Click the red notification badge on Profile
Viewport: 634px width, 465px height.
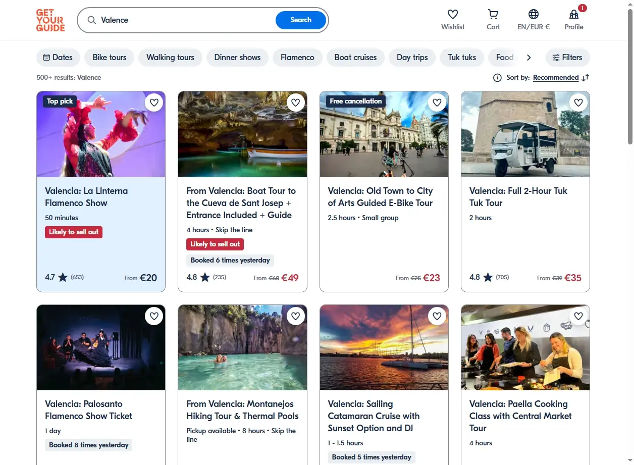[x=583, y=8]
